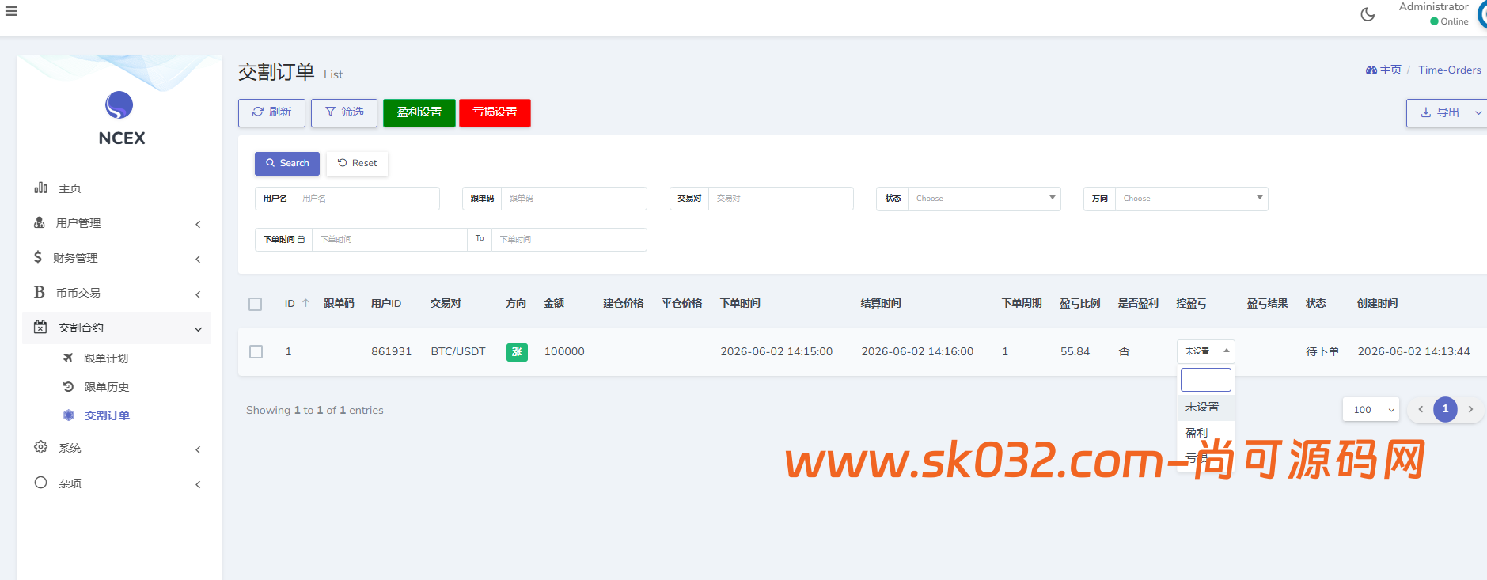Click the 交易对 input field

point(781,199)
